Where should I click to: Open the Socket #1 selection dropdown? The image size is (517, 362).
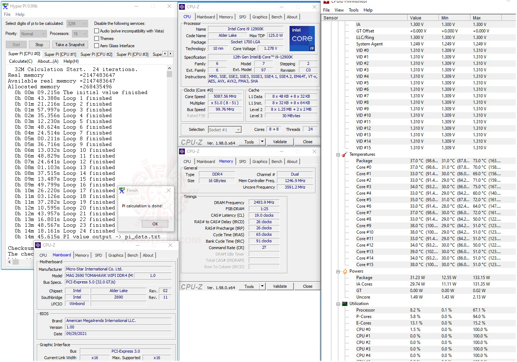[238, 130]
